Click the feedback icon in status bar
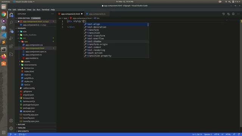The height and width of the screenshot is (136, 242). 234,134
